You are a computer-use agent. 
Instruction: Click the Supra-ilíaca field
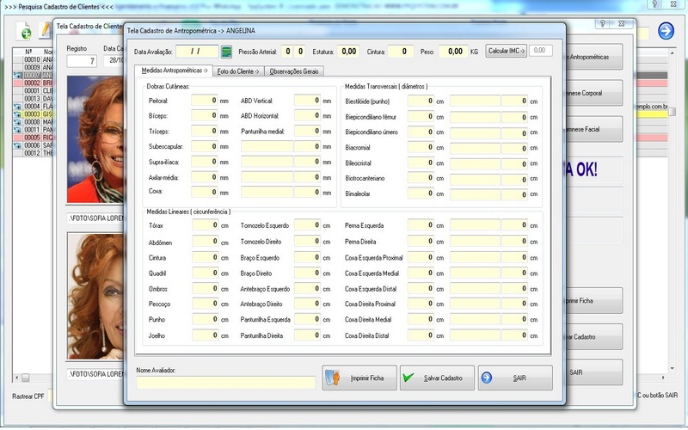(205, 162)
